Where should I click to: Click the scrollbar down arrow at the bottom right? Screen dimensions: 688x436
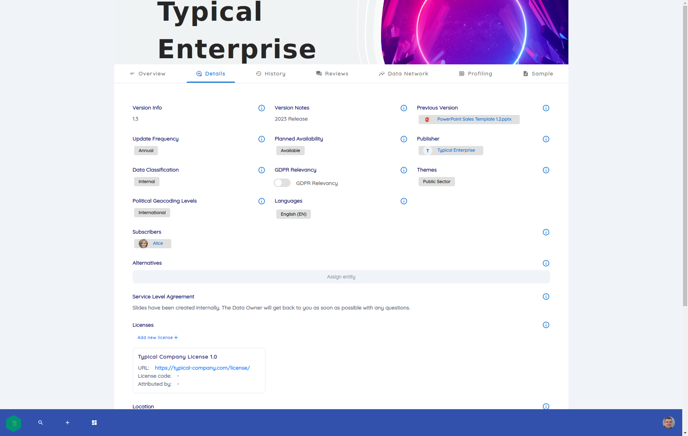[x=685, y=433]
